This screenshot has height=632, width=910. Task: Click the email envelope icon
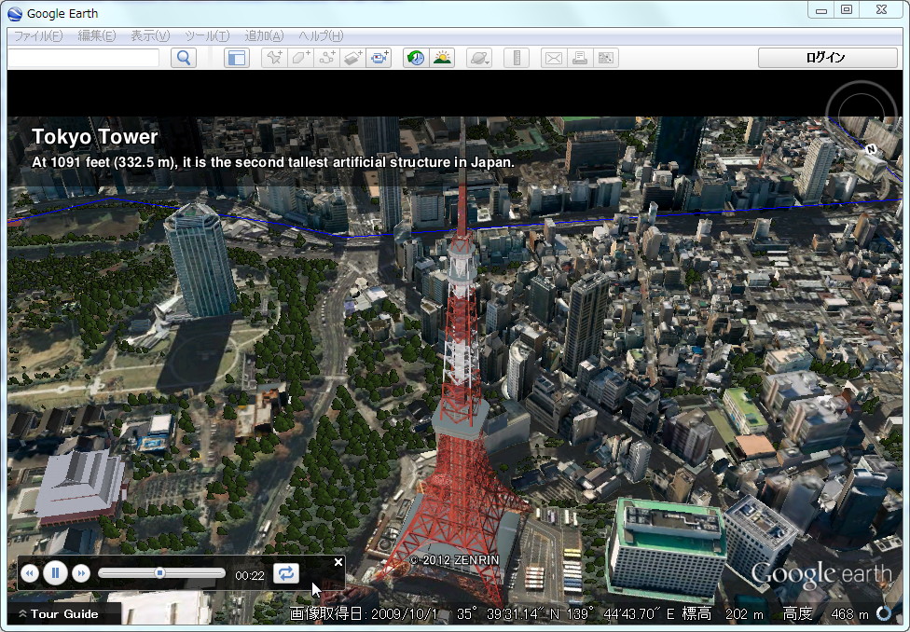554,58
